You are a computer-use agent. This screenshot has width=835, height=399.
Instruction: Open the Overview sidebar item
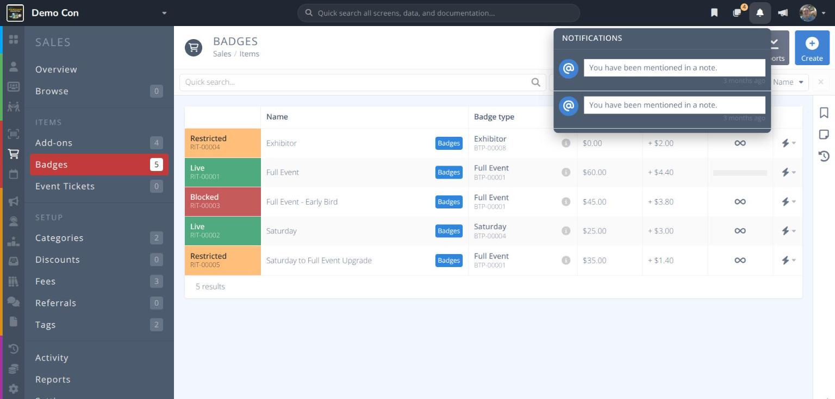(99, 69)
